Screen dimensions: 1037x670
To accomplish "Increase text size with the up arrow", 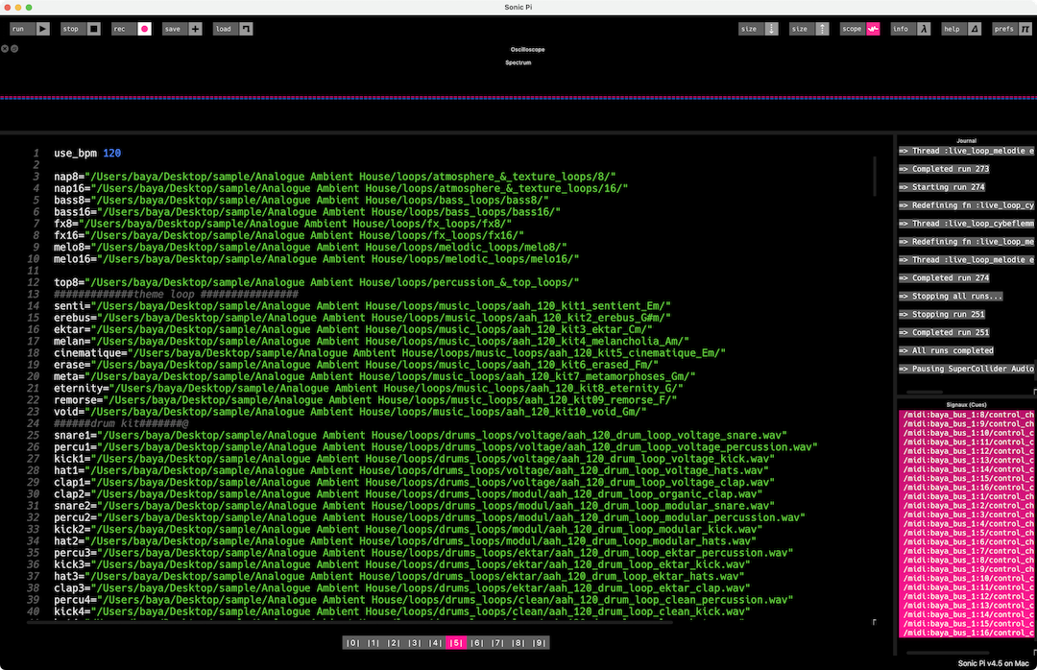I will 822,29.
